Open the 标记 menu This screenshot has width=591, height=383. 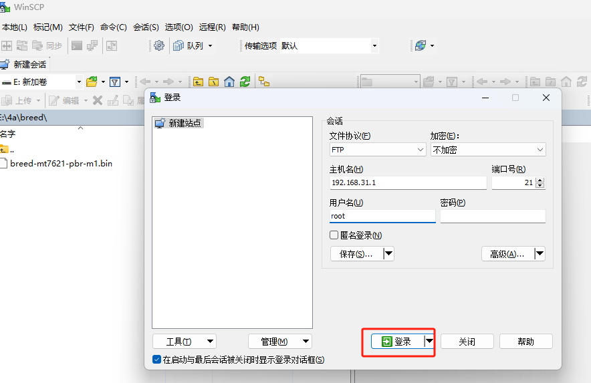[48, 27]
